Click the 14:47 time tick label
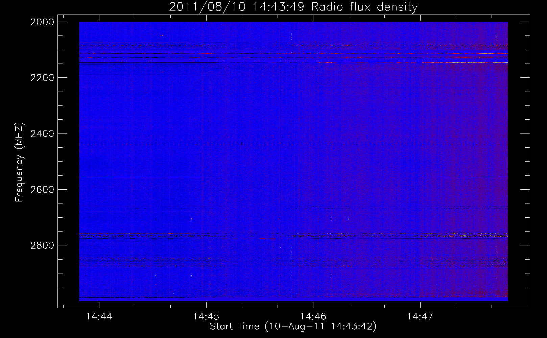The width and height of the screenshot is (547, 338). tap(420, 316)
